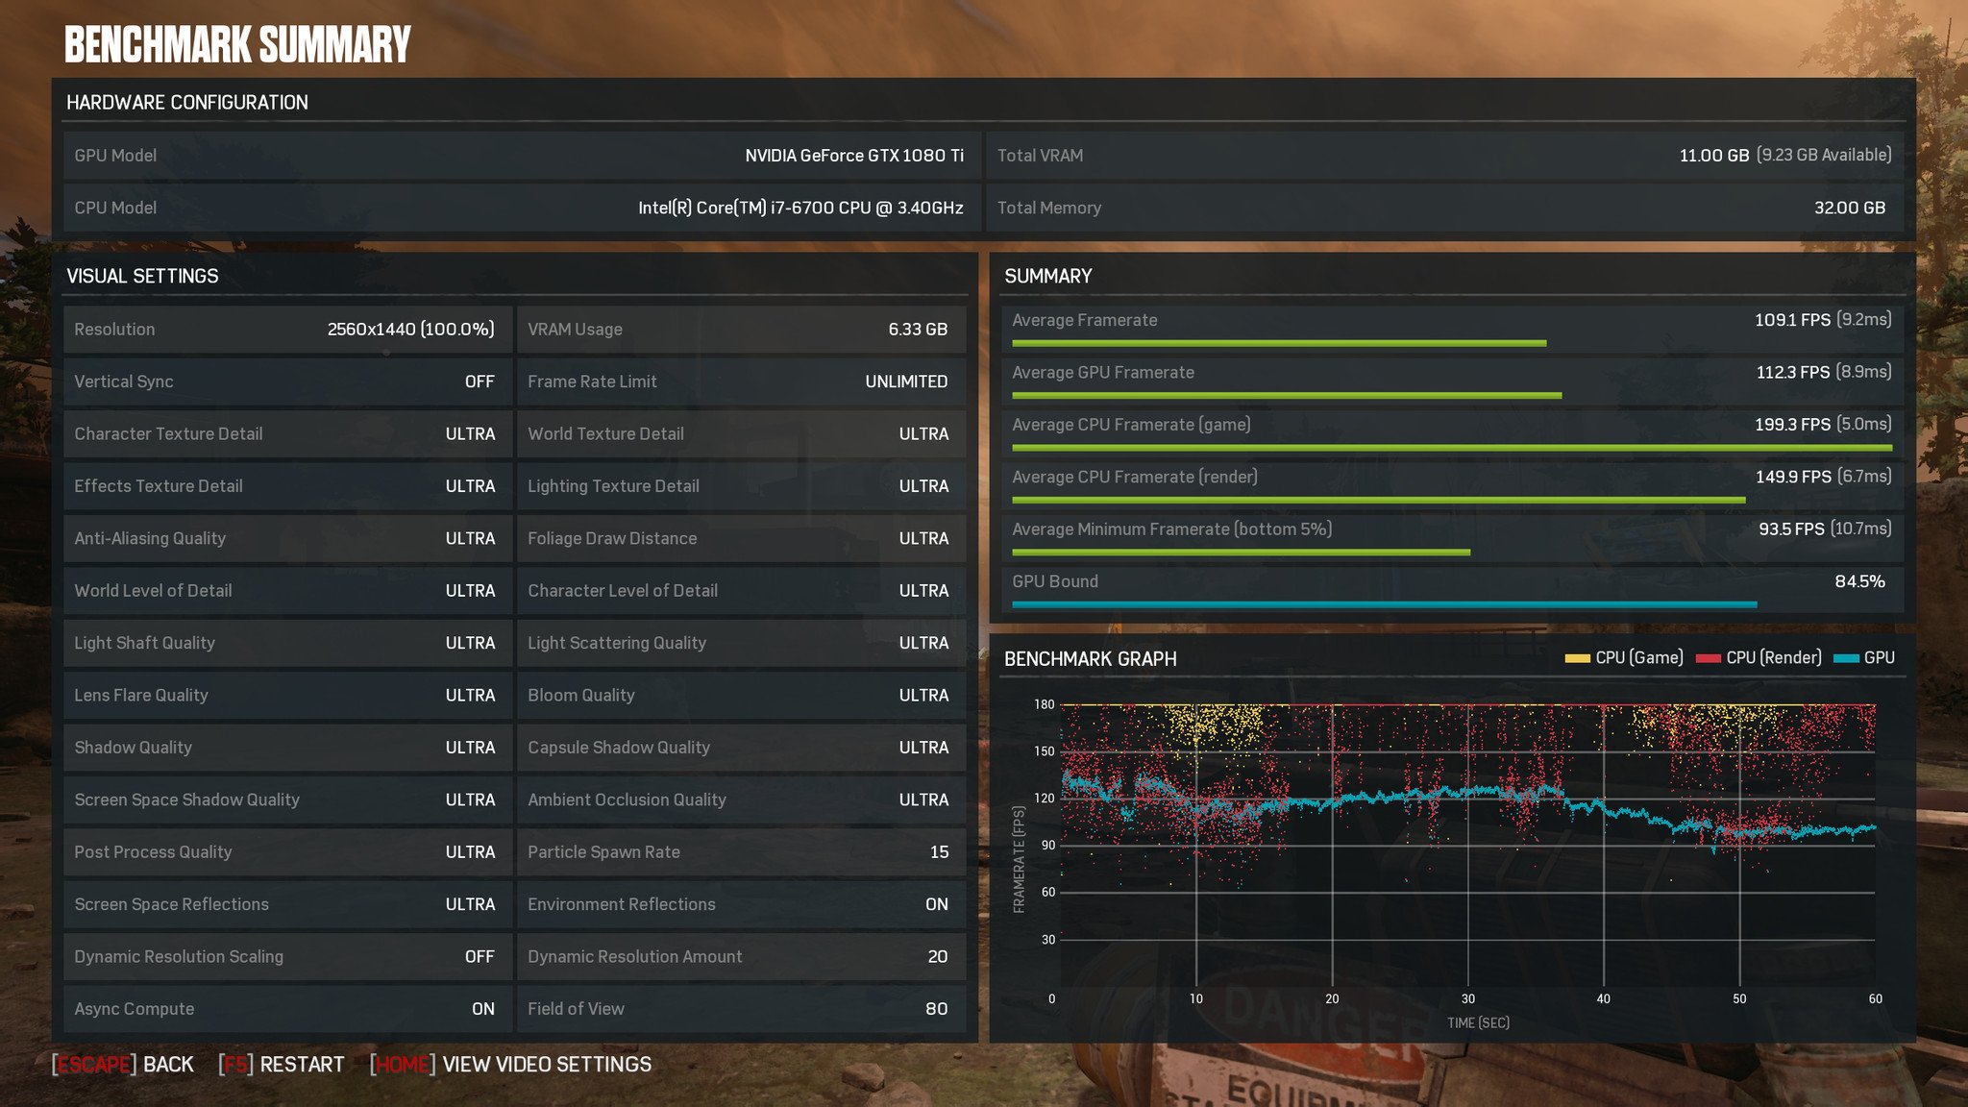
Task: Click the yellow CPU (Game) legend swatch
Action: tap(1577, 658)
